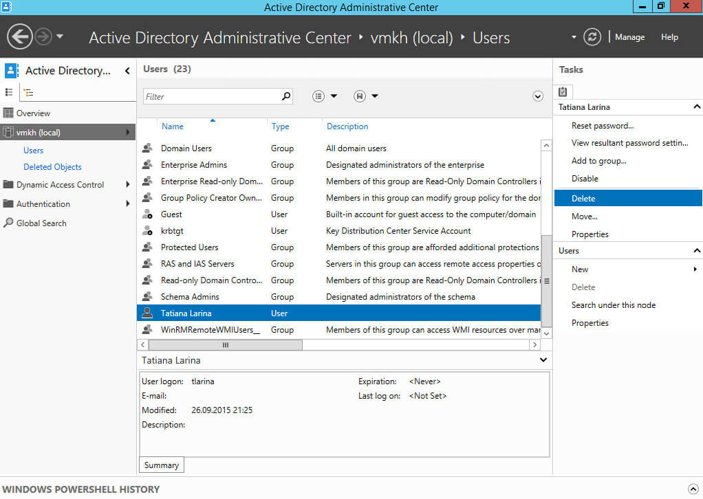Select the krbtgt user icon

[147, 231]
